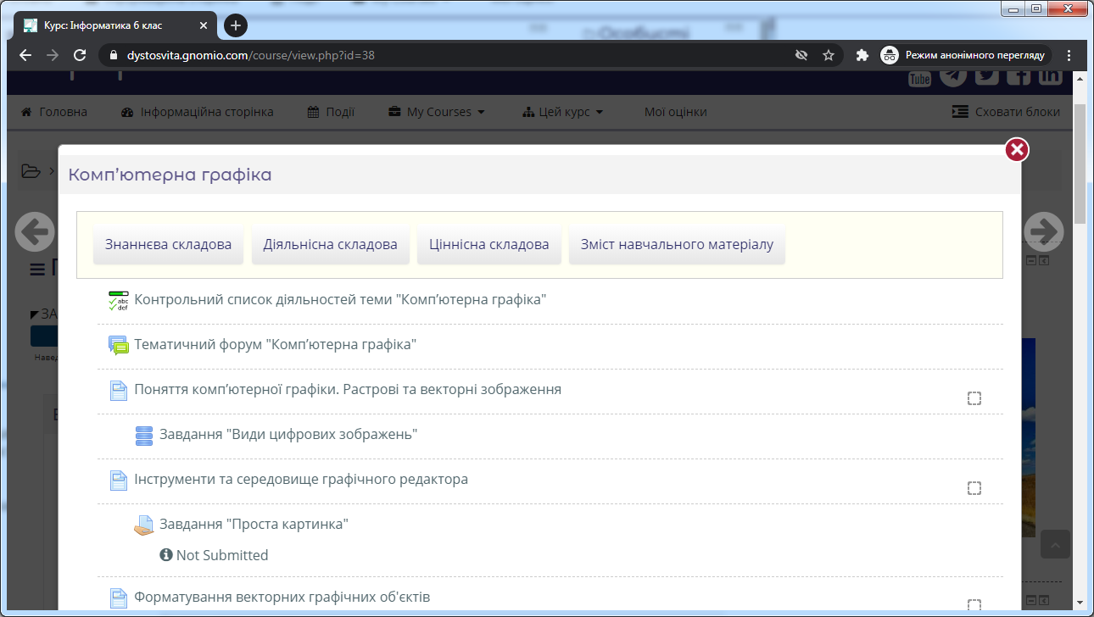
Task: Go to previous section with left arrow
Action: (x=35, y=231)
